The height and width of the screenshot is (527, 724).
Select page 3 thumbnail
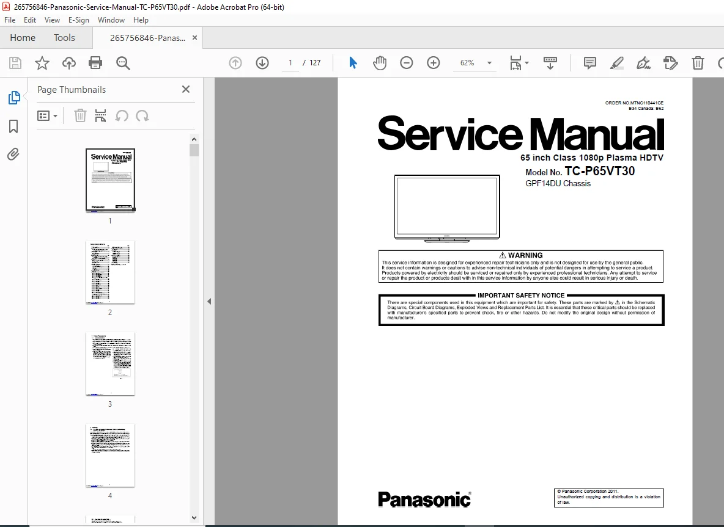[110, 364]
